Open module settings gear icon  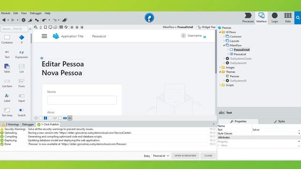24,20
